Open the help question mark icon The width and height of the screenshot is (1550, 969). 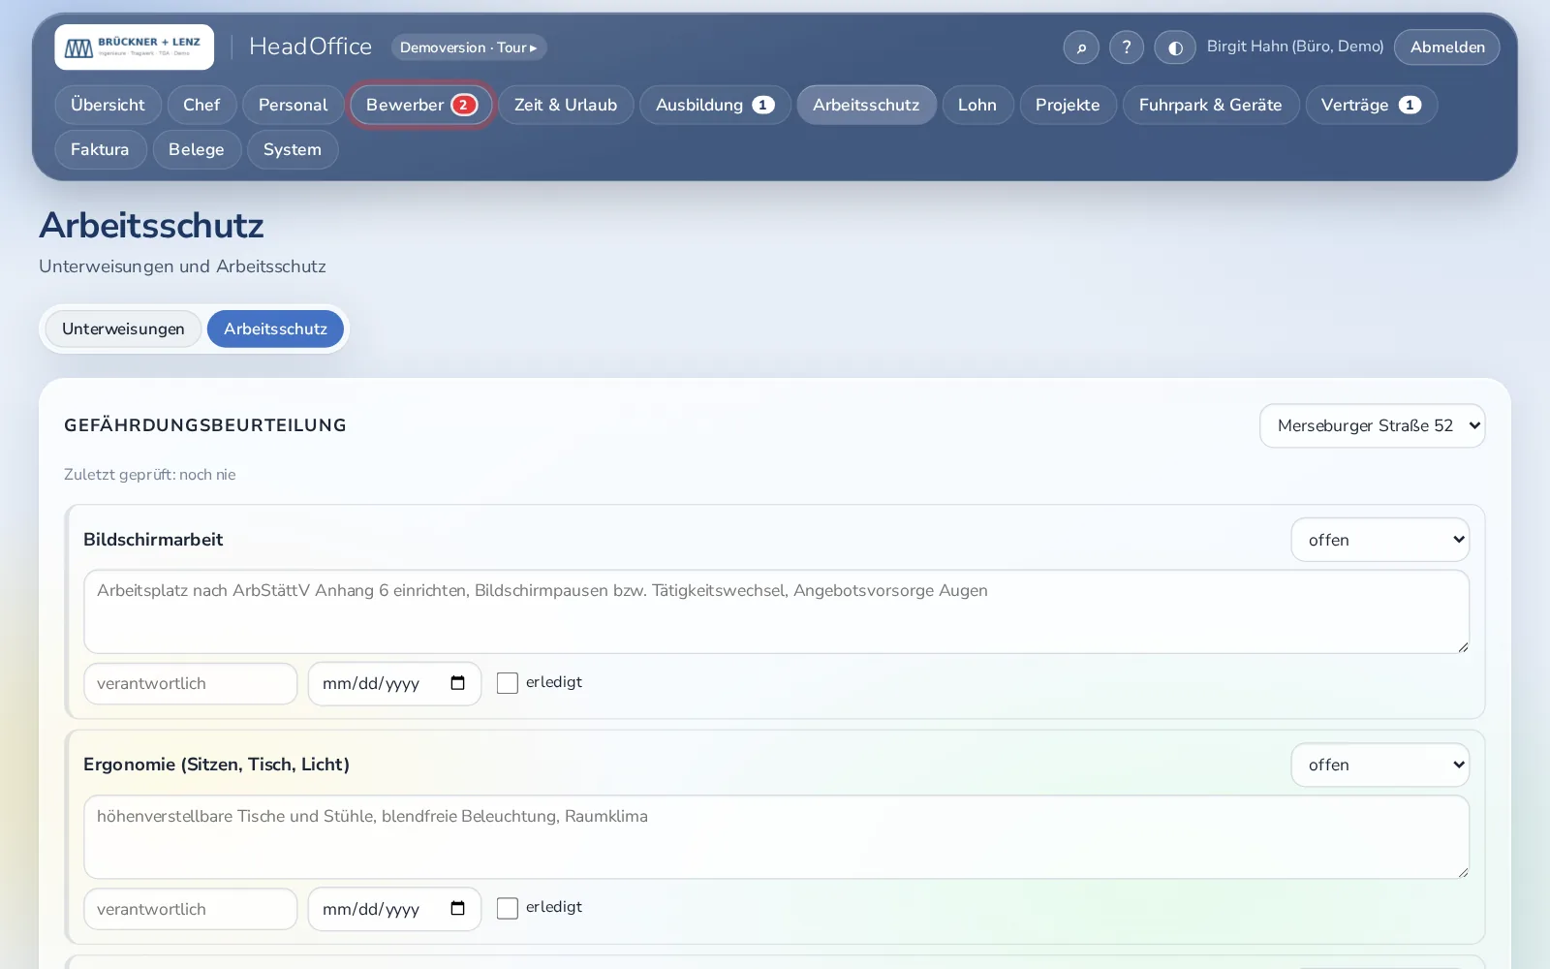[x=1127, y=47]
